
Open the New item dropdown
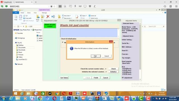tap(67, 16)
